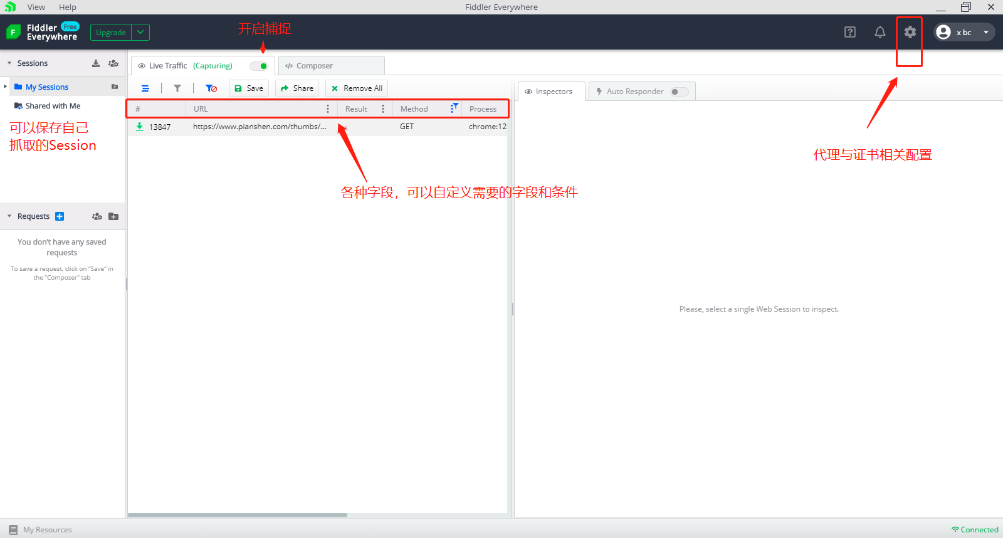Expand the My Sessions folder
This screenshot has width=1003, height=538.
[x=6, y=87]
